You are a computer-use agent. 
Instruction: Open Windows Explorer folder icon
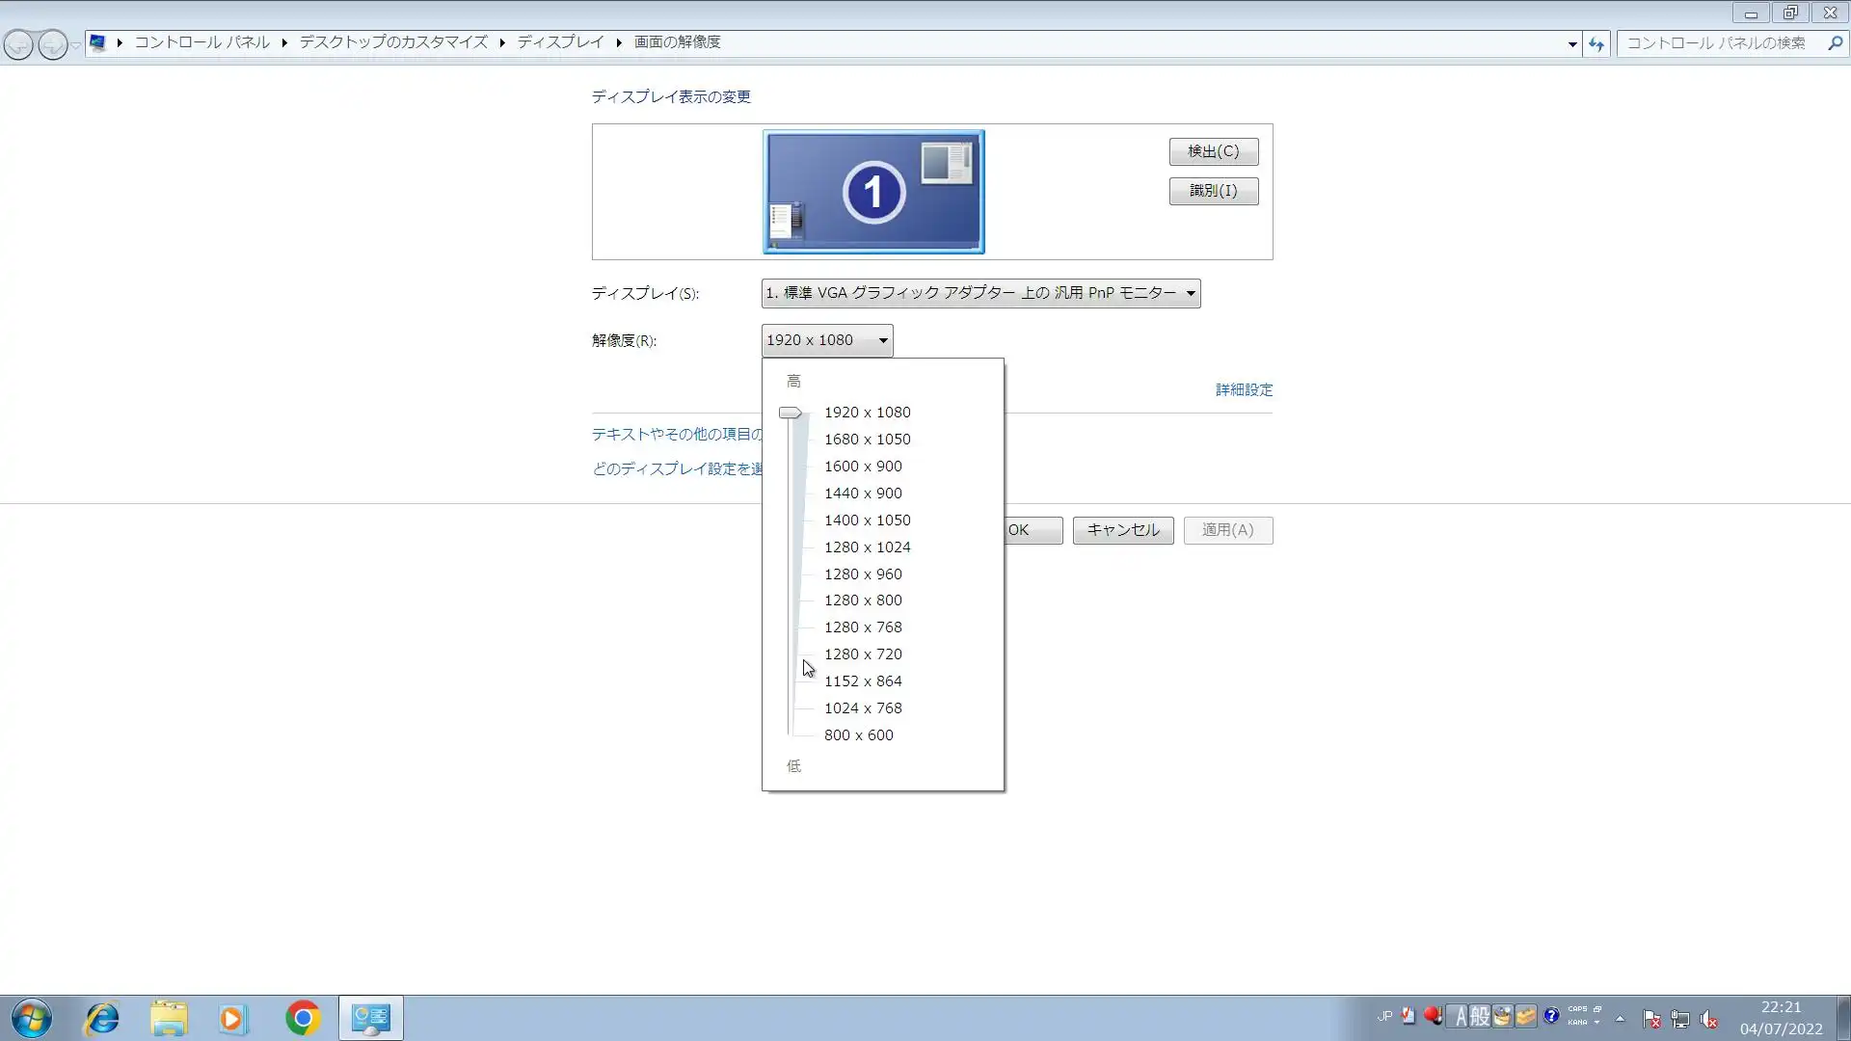(169, 1018)
